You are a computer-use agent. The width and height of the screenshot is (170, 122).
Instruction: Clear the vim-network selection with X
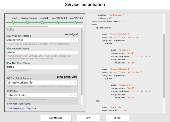click(71, 40)
